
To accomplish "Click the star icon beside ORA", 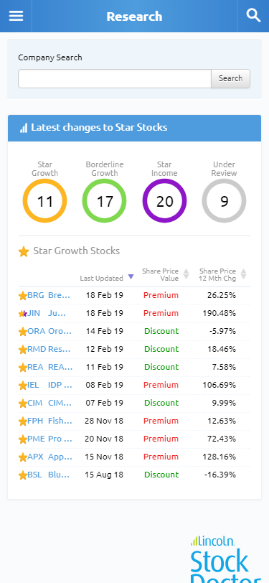I will click(x=23, y=331).
